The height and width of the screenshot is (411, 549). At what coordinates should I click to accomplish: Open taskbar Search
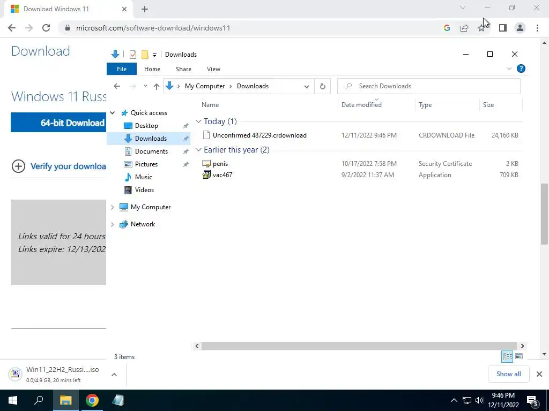39,400
